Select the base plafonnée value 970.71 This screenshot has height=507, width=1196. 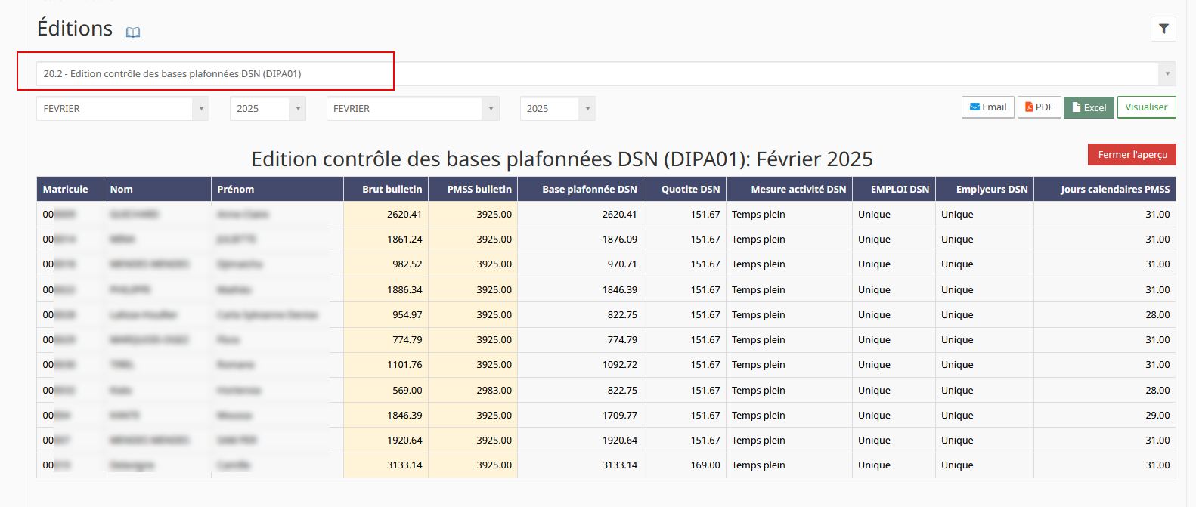(622, 264)
